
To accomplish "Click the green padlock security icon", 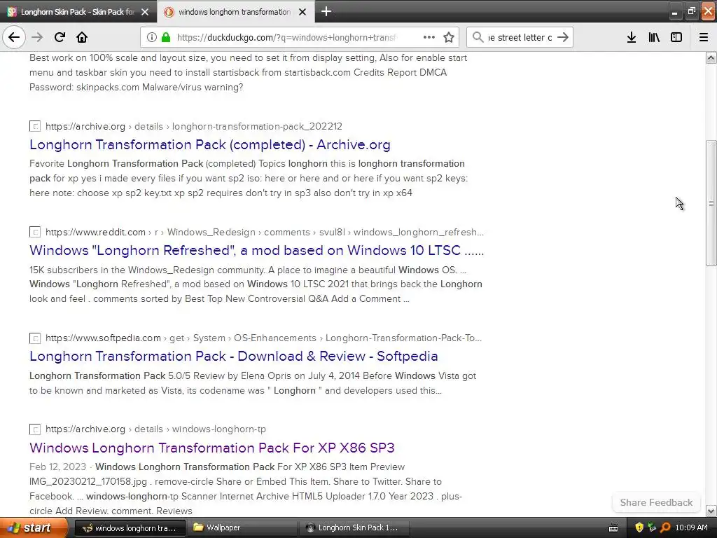I will click(166, 37).
